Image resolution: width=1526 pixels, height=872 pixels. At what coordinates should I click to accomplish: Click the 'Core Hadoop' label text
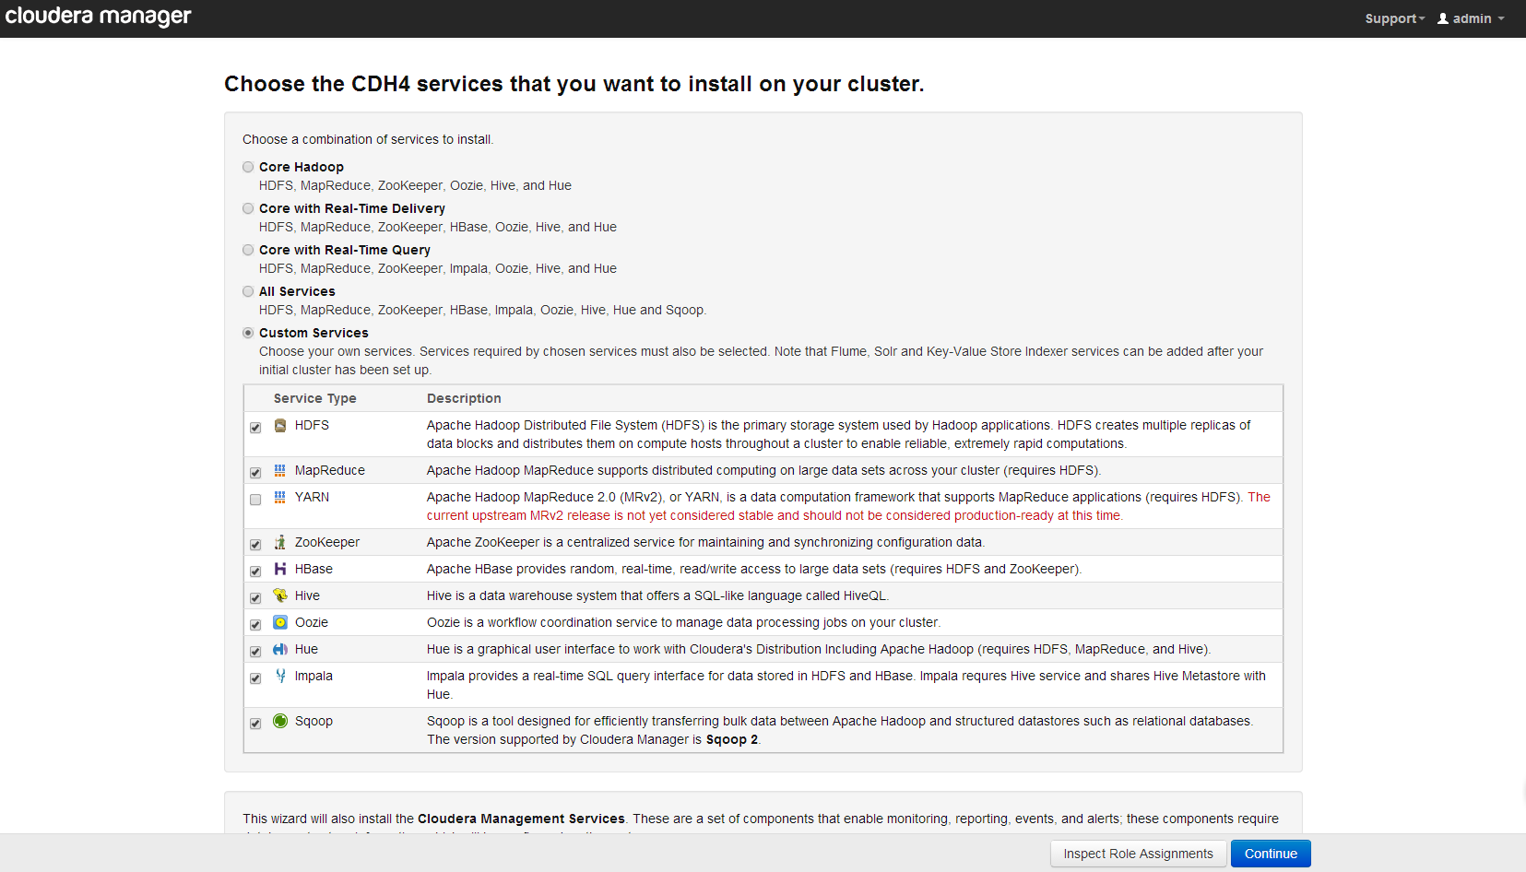(x=302, y=167)
